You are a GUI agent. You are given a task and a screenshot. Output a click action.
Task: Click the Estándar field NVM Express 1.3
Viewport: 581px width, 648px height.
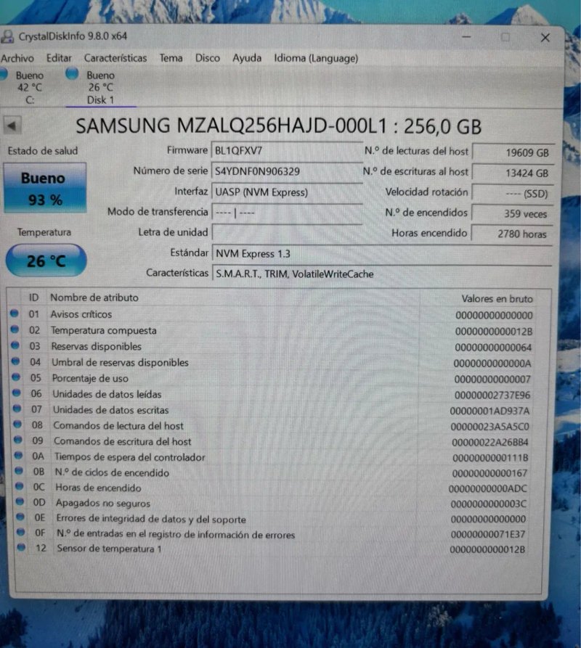[382, 253]
